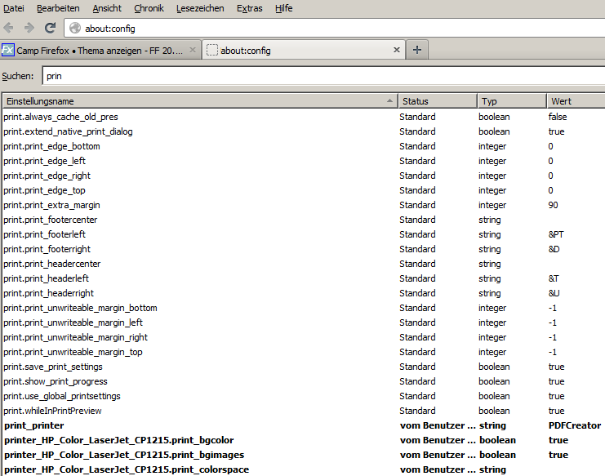
Task: Switch to the Camp Firefox tab
Action: pos(100,50)
